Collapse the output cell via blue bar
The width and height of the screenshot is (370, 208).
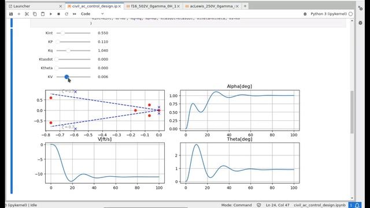click(x=12, y=111)
